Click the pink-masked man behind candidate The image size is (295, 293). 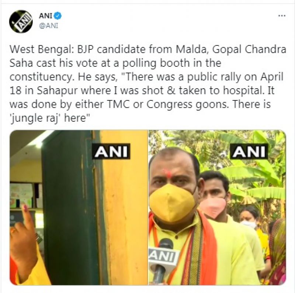[x=215, y=196]
